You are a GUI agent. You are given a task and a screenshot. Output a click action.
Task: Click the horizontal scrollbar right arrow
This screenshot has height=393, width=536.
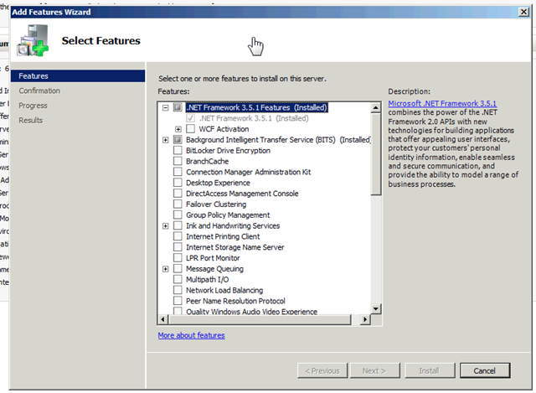365,321
